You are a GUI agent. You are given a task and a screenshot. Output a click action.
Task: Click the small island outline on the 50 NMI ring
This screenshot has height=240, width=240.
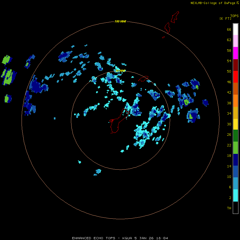pyautogui.click(x=143, y=78)
